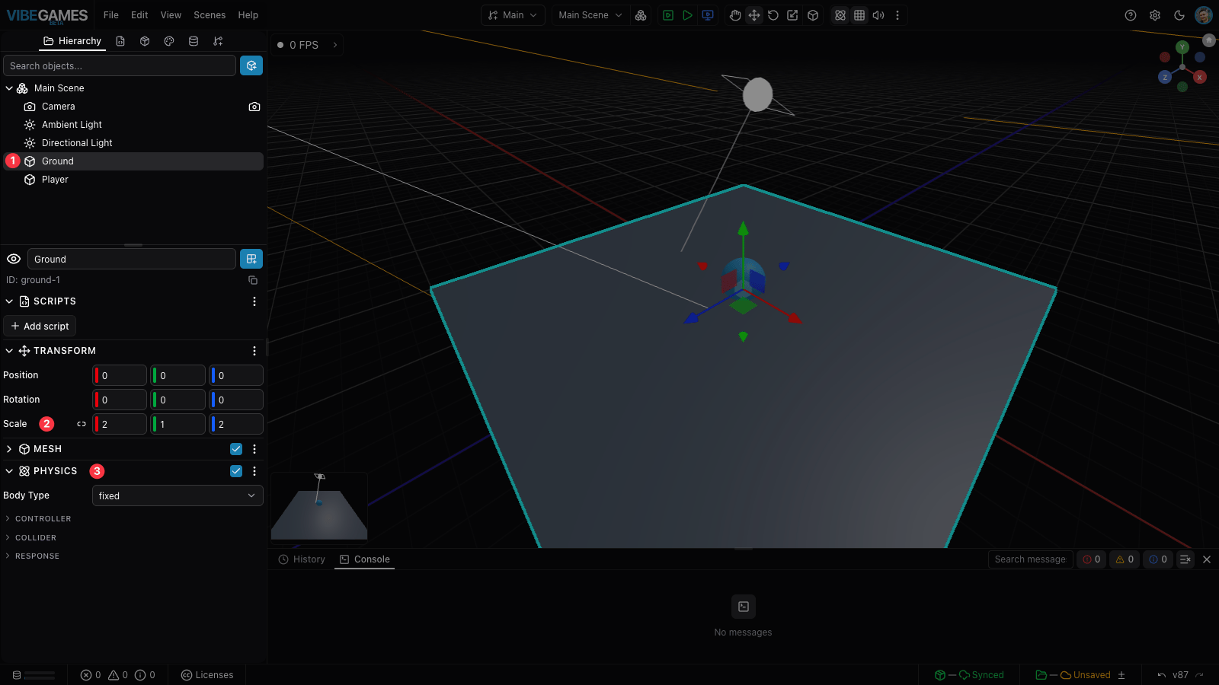Collapse the Main Scene tree node
Screen dimensions: 1219x685
coord(9,88)
